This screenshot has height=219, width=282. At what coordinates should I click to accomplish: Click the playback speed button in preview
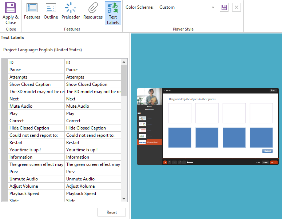[x=174, y=162]
